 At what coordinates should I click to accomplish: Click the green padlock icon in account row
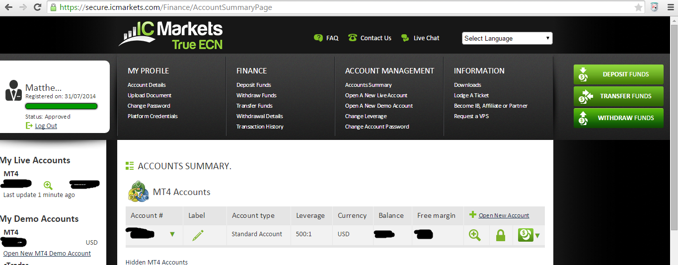click(501, 235)
